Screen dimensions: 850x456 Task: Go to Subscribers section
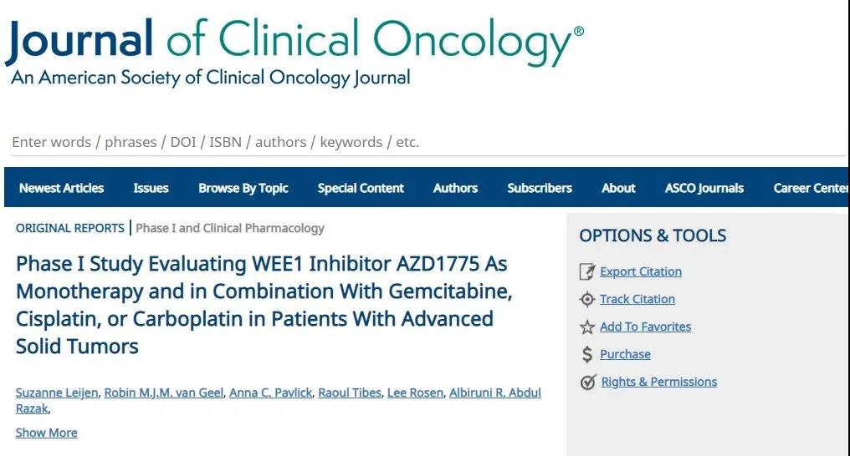540,188
